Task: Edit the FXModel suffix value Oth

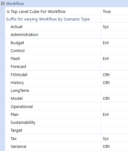Action: click(114, 74)
